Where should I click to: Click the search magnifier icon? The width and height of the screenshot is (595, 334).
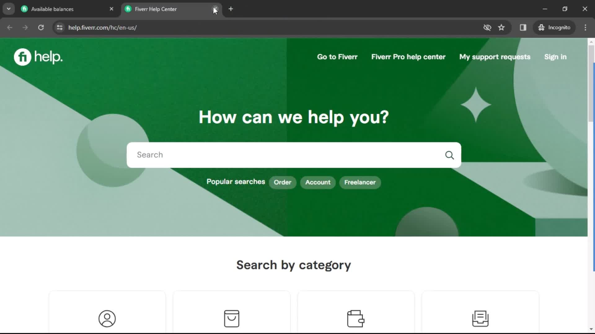tap(450, 155)
